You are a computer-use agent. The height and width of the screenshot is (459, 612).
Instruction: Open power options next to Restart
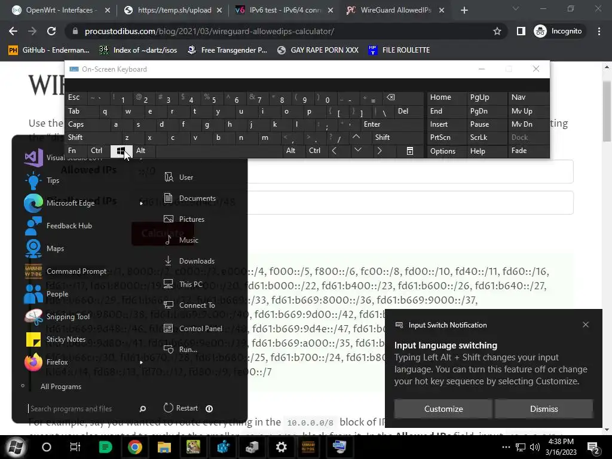point(209,409)
